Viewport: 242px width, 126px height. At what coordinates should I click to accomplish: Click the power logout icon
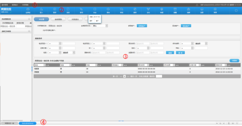(x=236, y=11)
